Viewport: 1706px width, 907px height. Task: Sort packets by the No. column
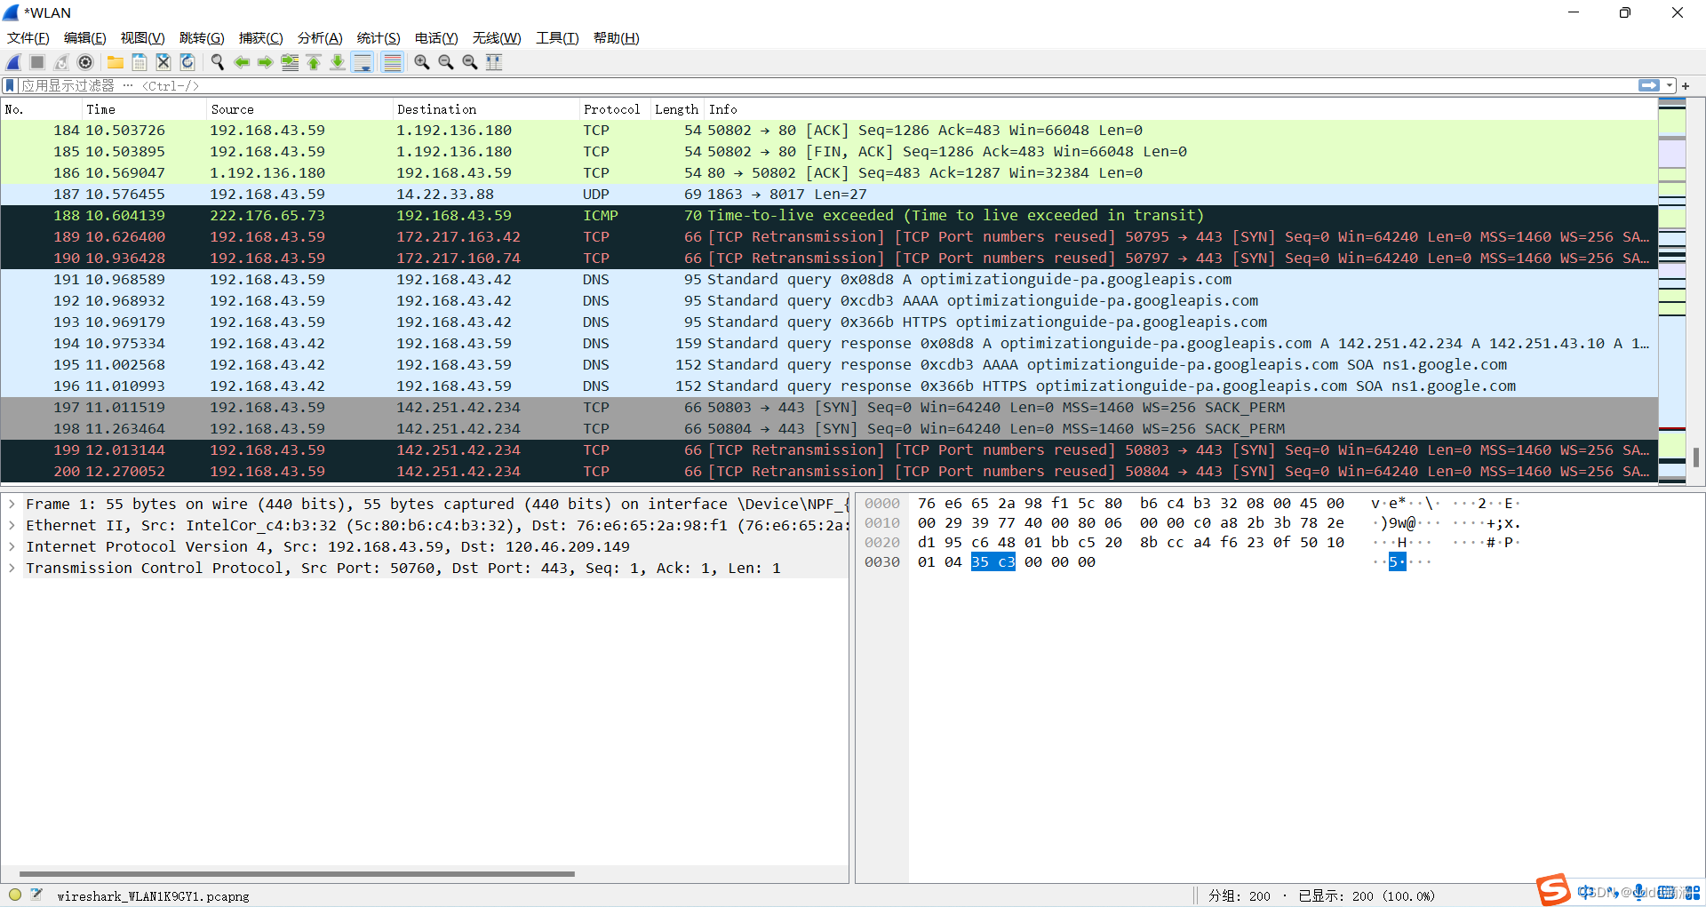41,109
